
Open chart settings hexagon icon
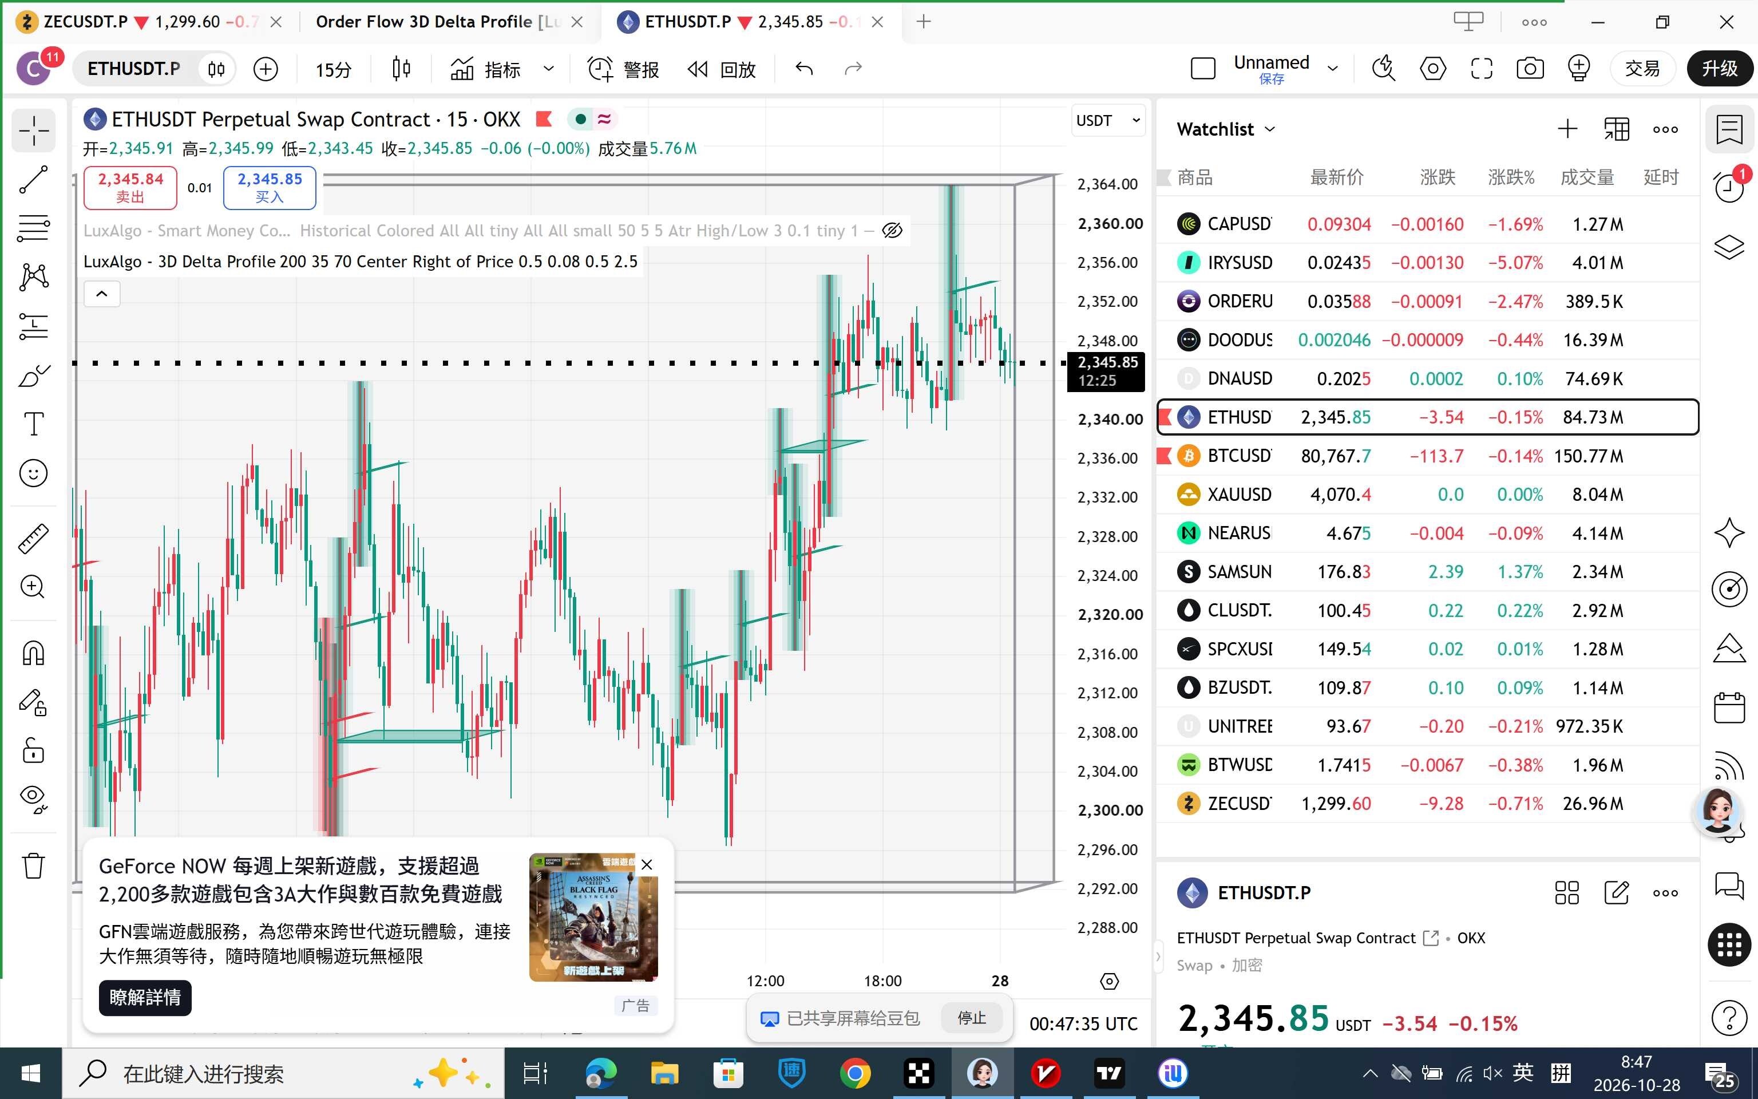coord(1432,69)
